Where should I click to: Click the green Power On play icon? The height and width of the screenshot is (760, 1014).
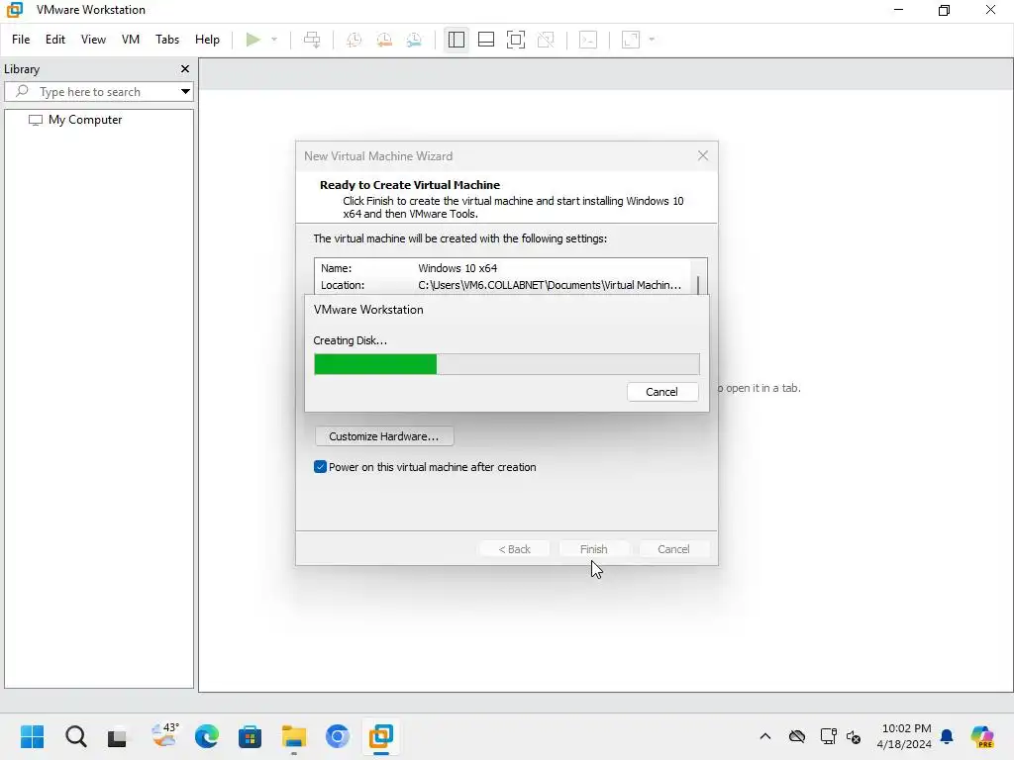[x=253, y=40]
